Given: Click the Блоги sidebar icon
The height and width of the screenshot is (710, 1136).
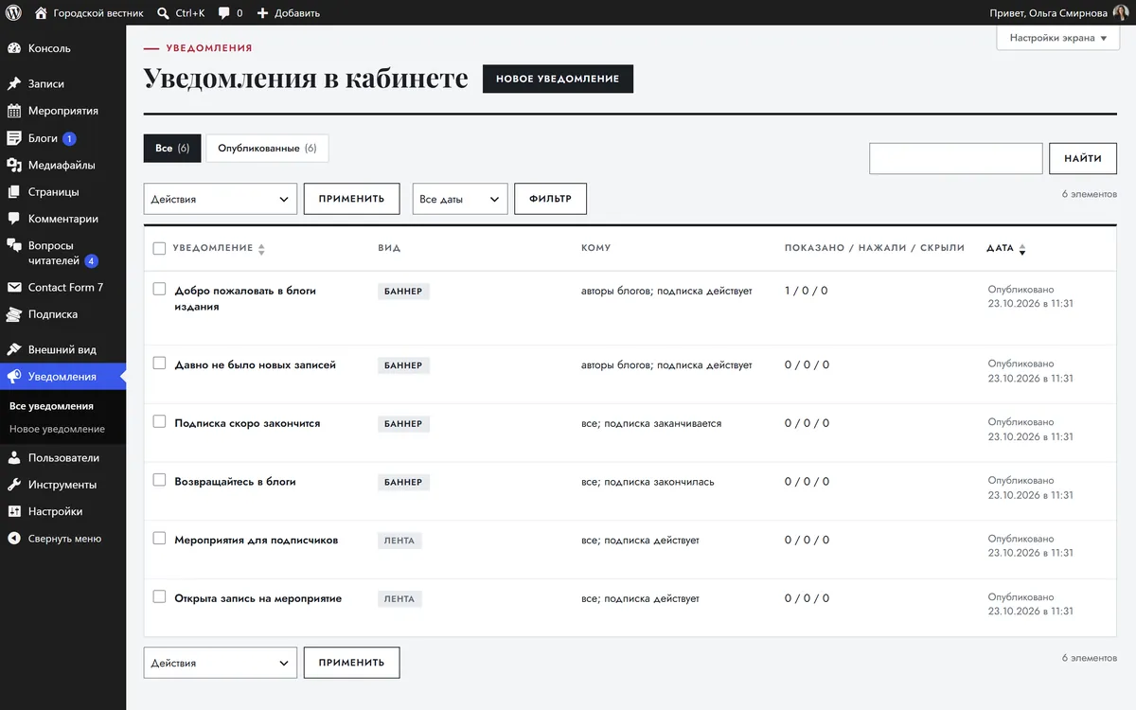Looking at the screenshot, I should [14, 138].
